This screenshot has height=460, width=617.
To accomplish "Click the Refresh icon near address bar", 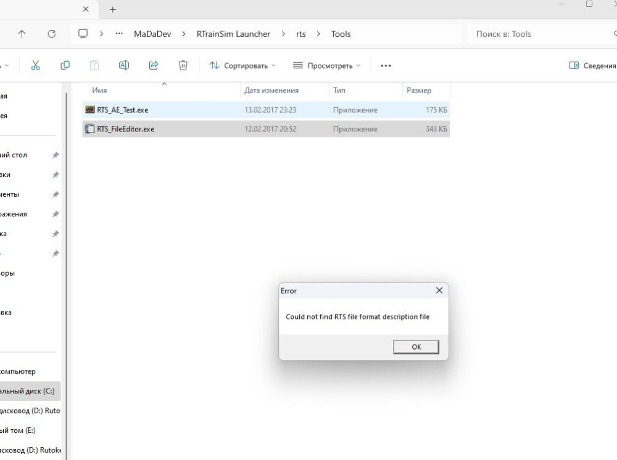I will click(52, 34).
